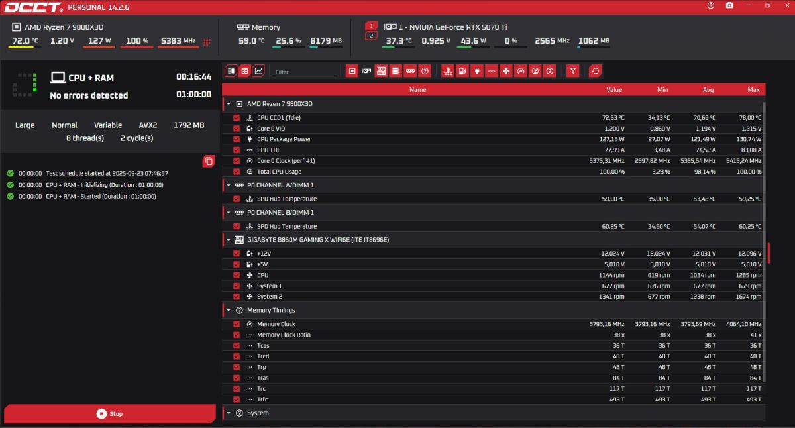Toggle the memory module filter icon

pyautogui.click(x=410, y=71)
